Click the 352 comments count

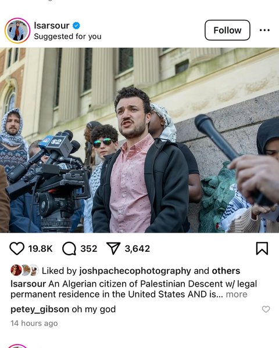point(89,249)
